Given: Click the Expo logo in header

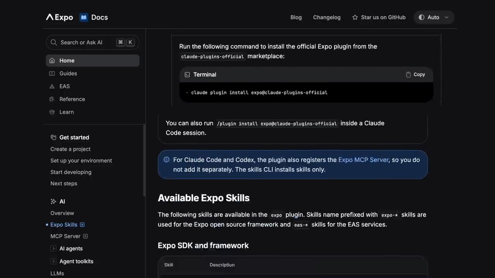Looking at the screenshot, I should coord(60,17).
